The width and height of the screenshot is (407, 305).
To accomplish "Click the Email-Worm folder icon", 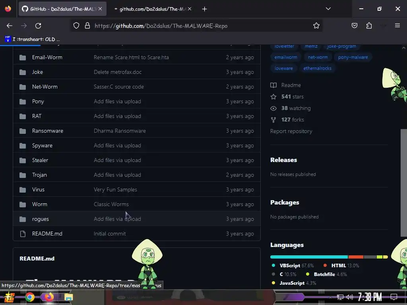I will click(23, 57).
